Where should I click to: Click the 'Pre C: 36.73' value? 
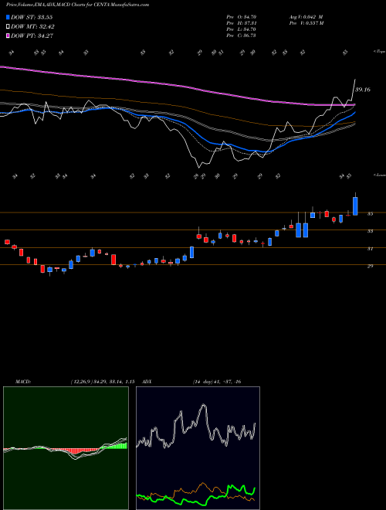241,36
